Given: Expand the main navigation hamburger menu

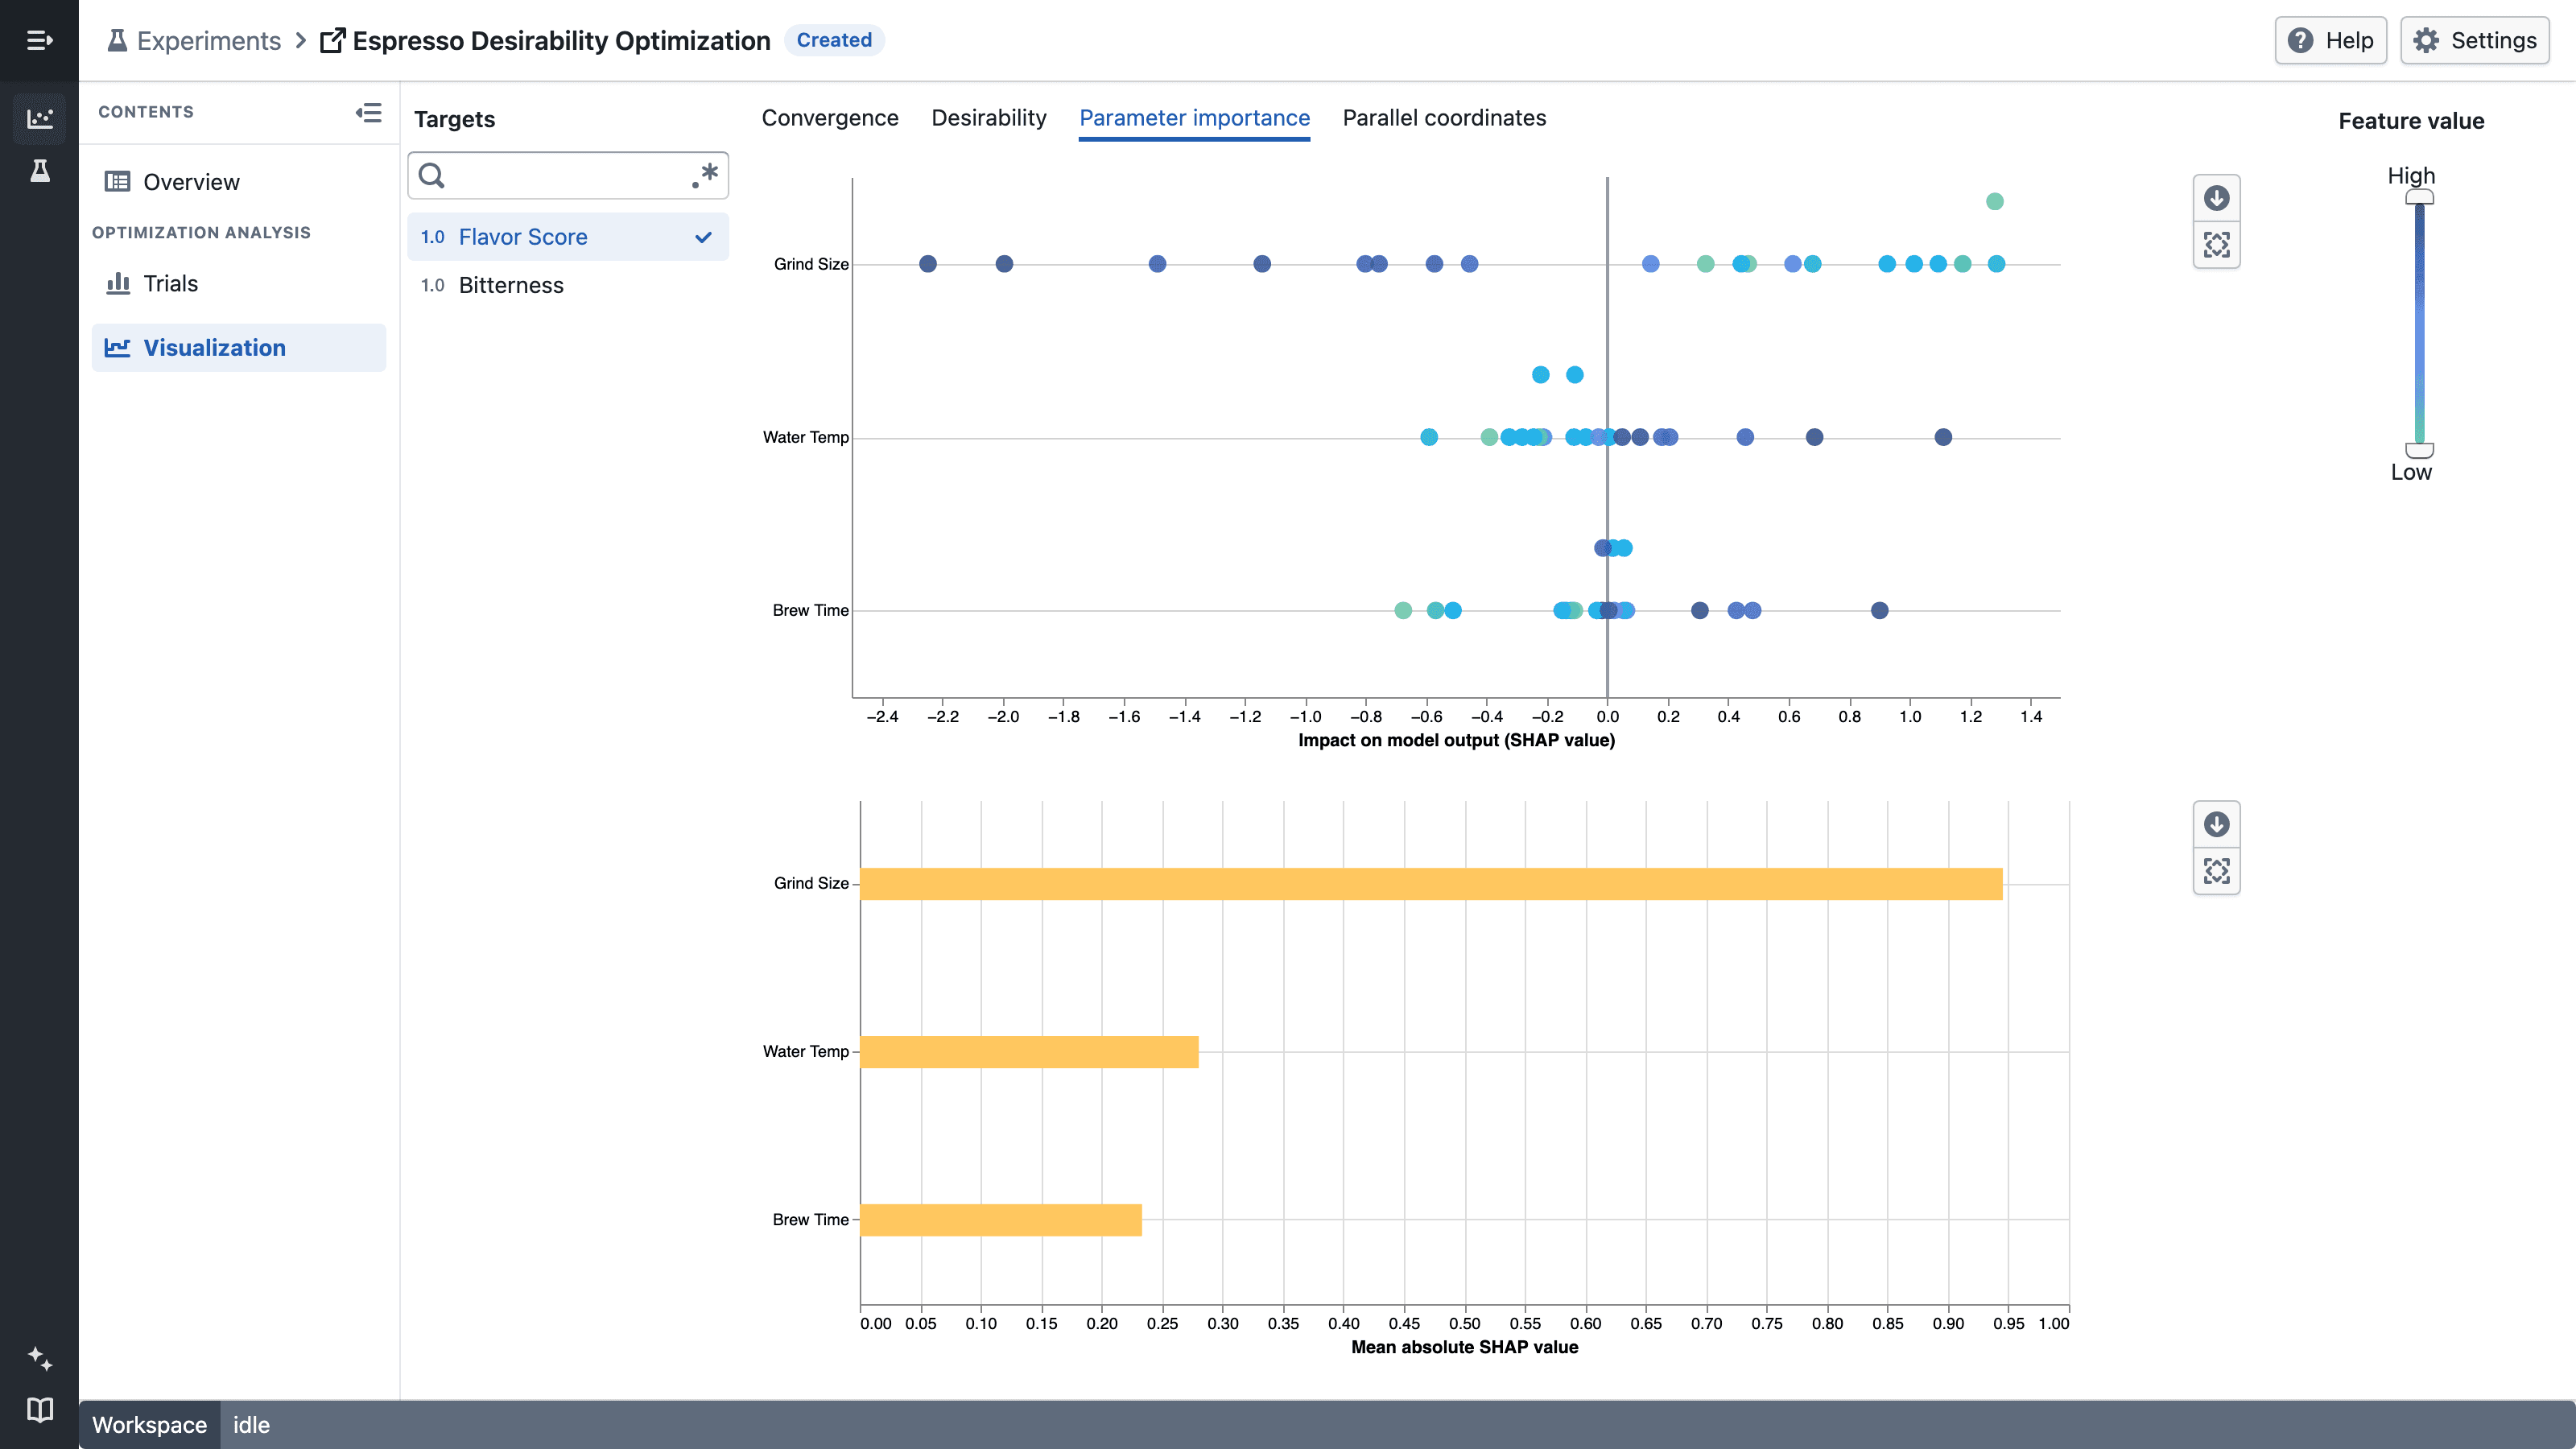Looking at the screenshot, I should pyautogui.click(x=39, y=40).
